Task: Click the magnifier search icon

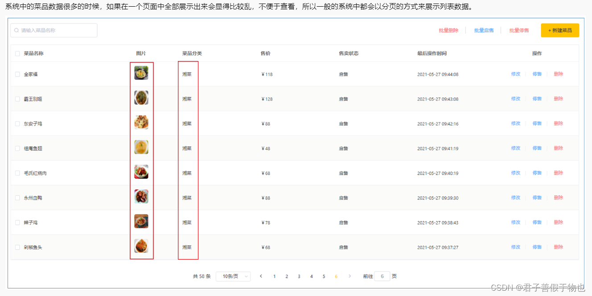Action: point(16,30)
